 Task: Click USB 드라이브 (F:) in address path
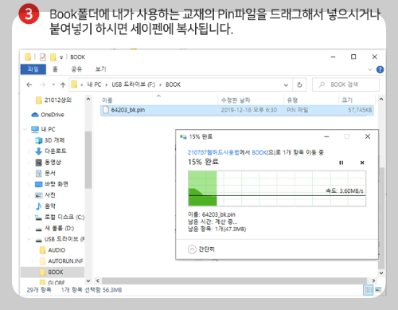pyautogui.click(x=133, y=84)
